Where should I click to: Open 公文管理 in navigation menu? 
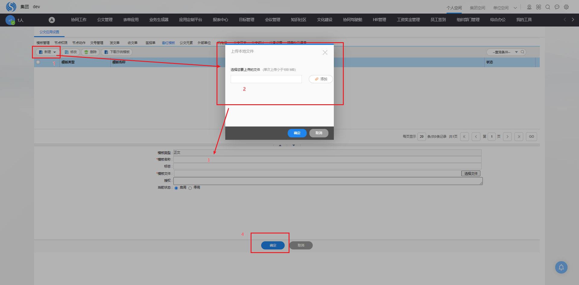point(105,20)
